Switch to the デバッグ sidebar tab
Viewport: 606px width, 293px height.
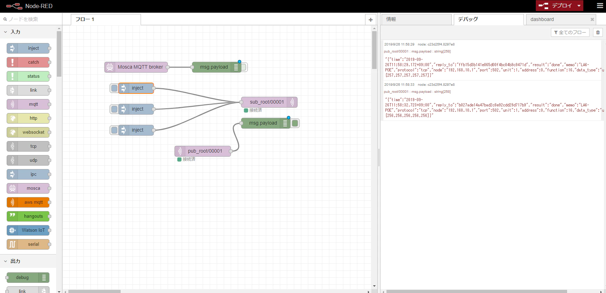coord(489,20)
